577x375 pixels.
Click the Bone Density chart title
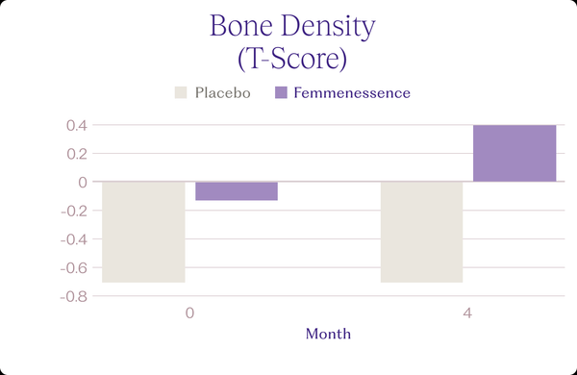coord(292,27)
